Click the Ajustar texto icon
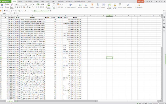 pos(54,5)
